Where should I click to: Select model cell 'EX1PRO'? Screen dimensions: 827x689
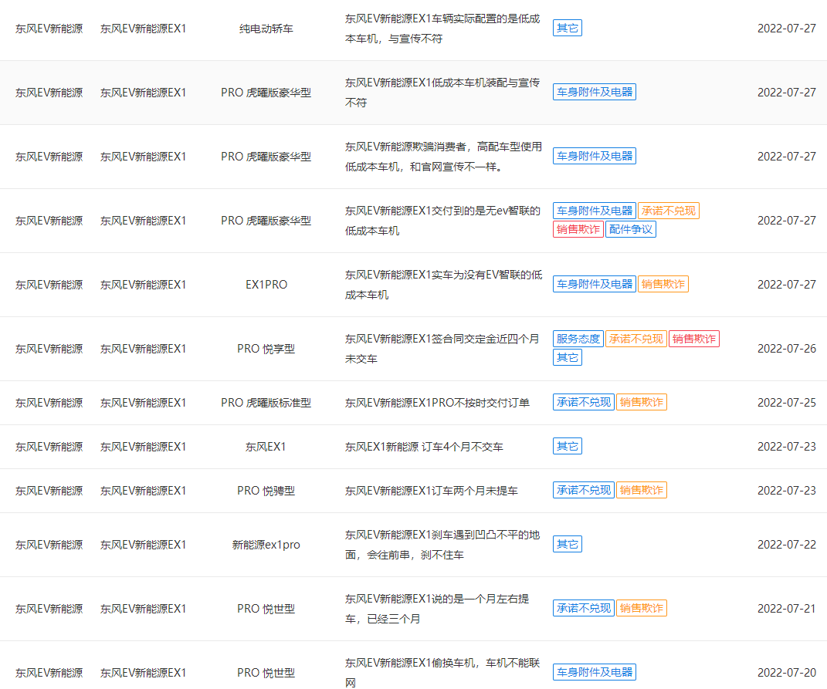[x=266, y=285]
